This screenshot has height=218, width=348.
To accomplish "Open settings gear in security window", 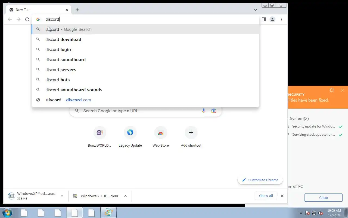I will [x=332, y=90].
